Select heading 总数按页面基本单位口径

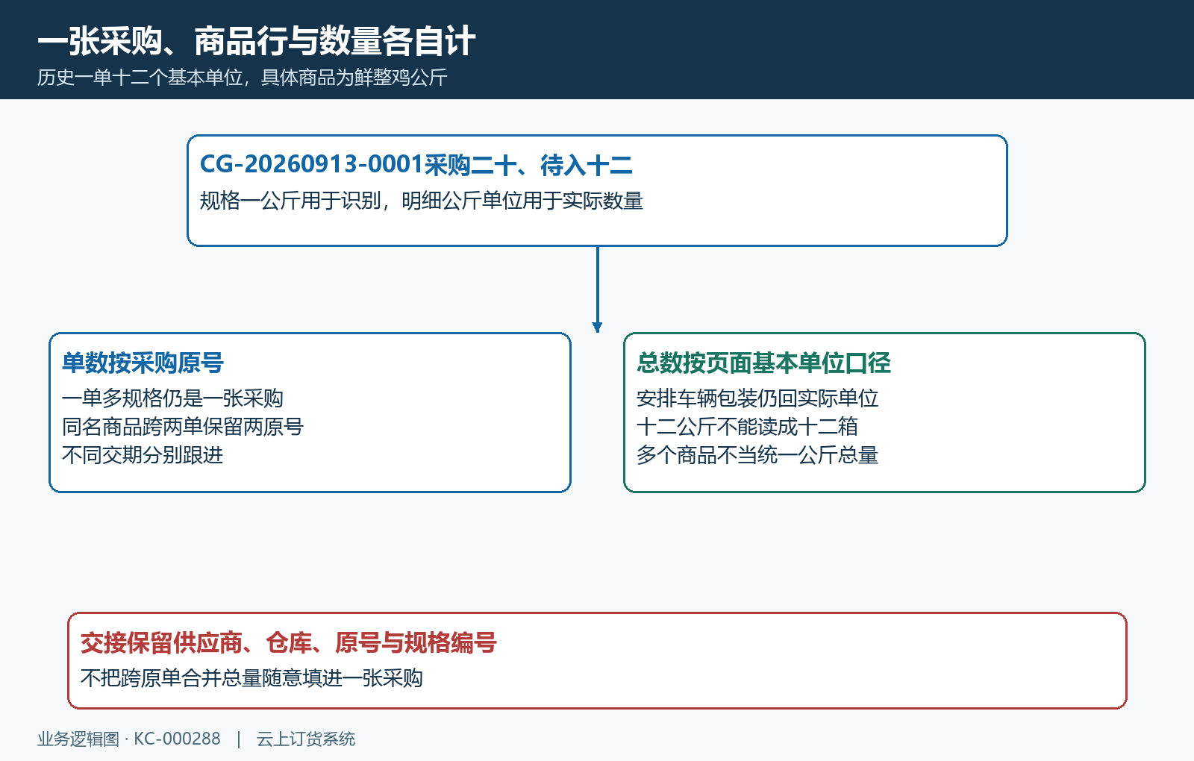click(x=763, y=363)
